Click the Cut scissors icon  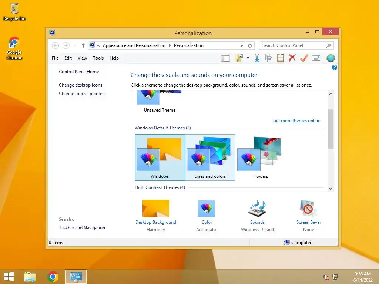tap(257, 58)
